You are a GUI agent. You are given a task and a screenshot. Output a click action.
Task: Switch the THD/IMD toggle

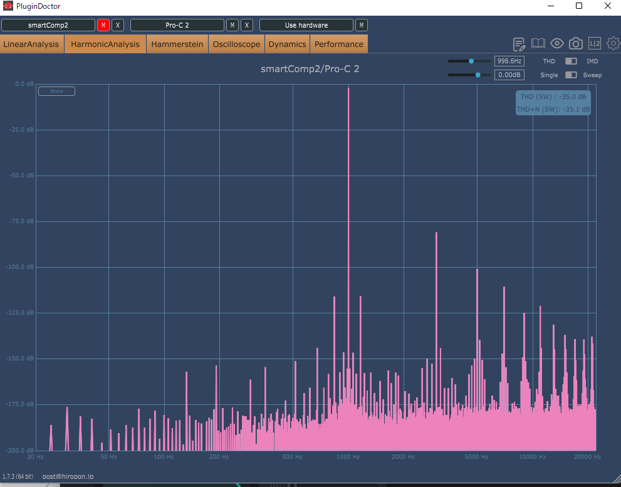point(571,61)
